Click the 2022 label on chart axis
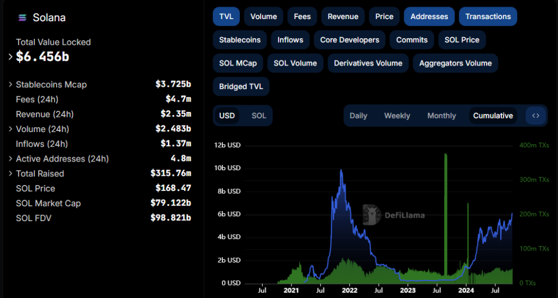The width and height of the screenshot is (558, 298). coord(349,290)
